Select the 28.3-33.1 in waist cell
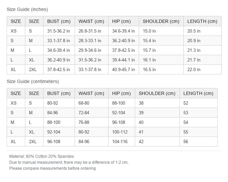 coord(91,41)
